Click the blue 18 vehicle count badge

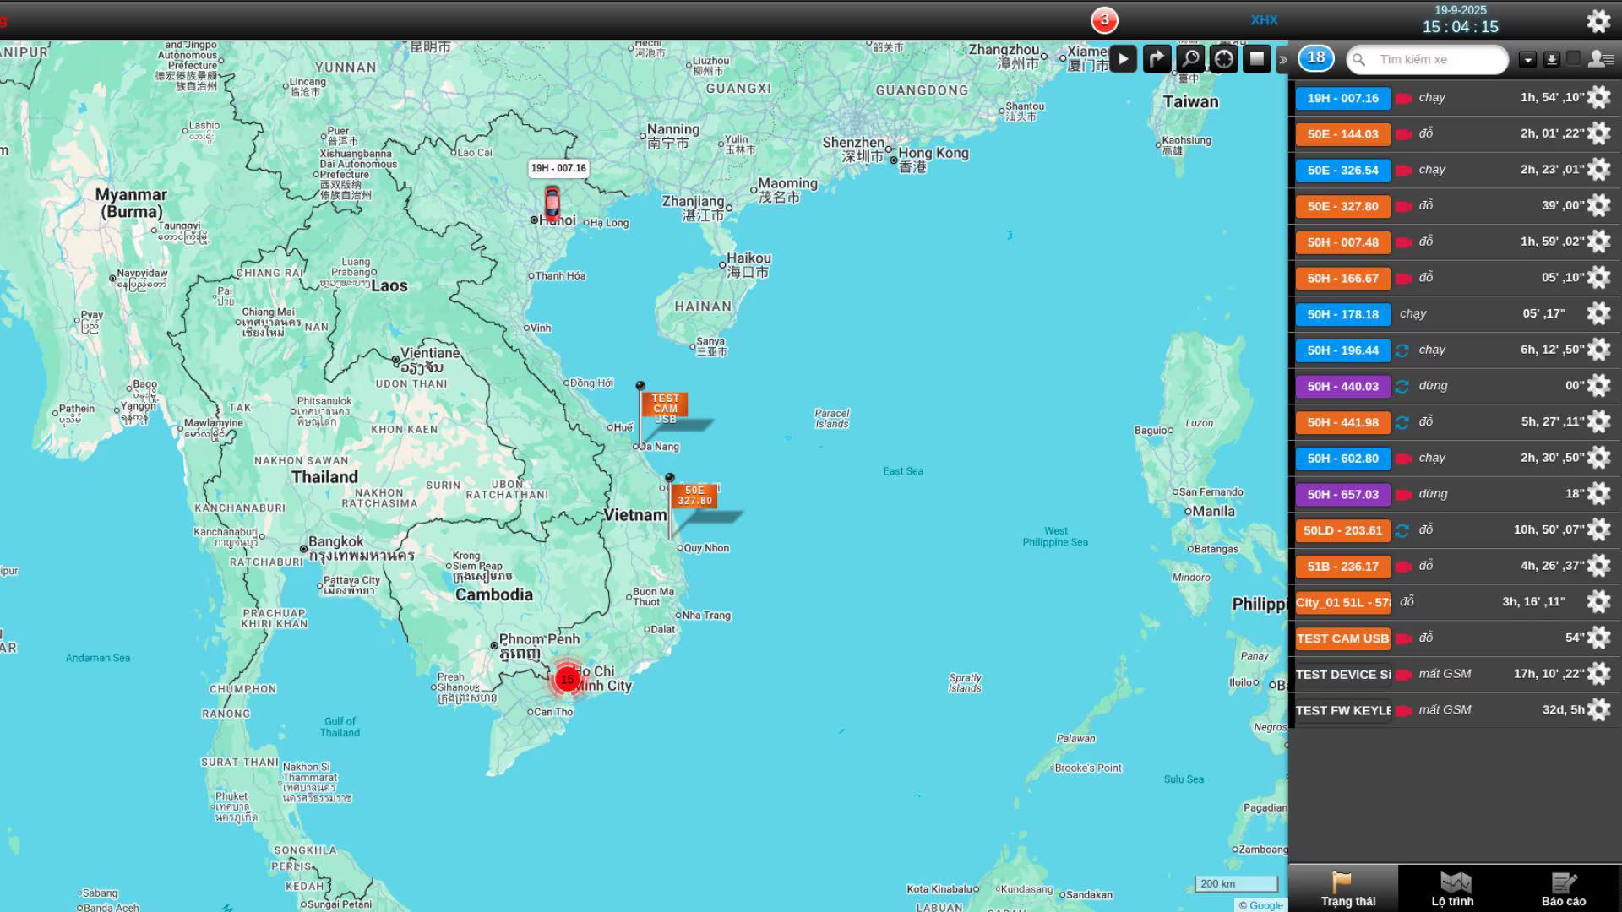1315,58
